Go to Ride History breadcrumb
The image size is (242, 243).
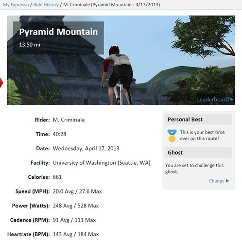(x=46, y=4)
